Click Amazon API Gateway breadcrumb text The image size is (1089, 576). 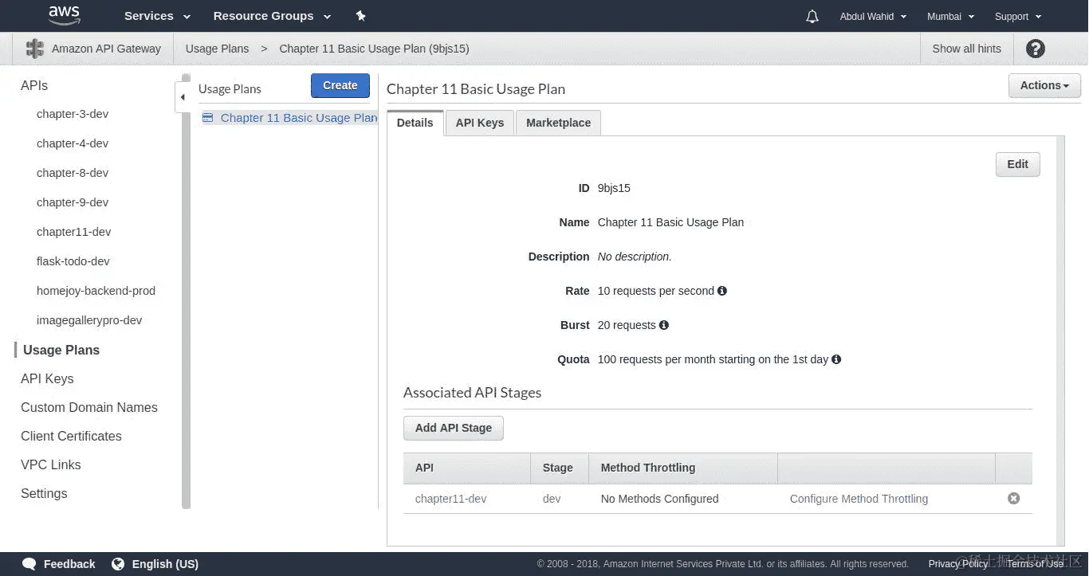pyautogui.click(x=106, y=49)
